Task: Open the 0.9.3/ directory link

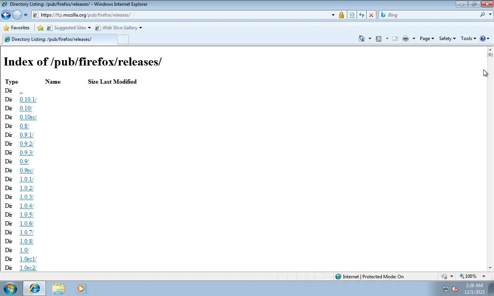Action: (27, 153)
